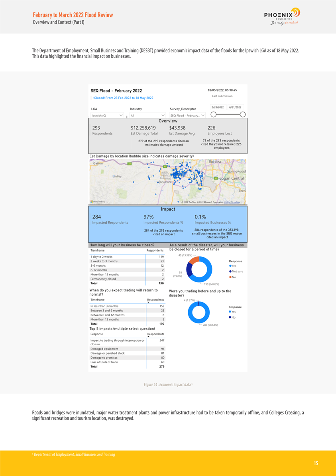
Task: Open the OpenStreetMap attribution link
Action: (232, 202)
